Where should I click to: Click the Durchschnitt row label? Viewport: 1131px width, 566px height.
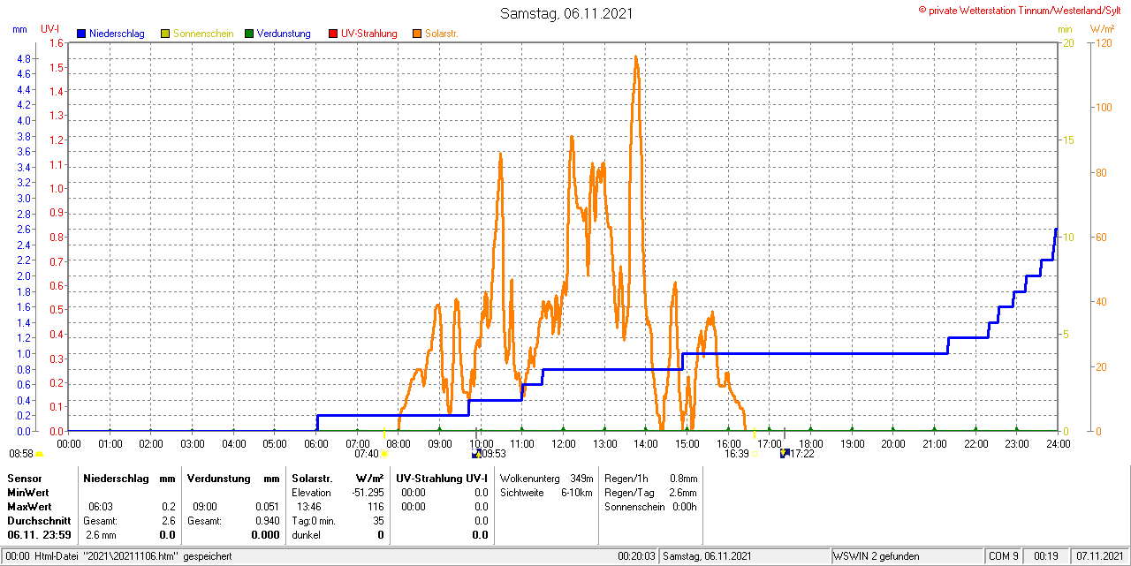pos(37,521)
